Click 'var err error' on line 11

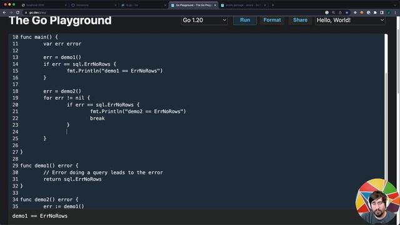click(x=62, y=44)
